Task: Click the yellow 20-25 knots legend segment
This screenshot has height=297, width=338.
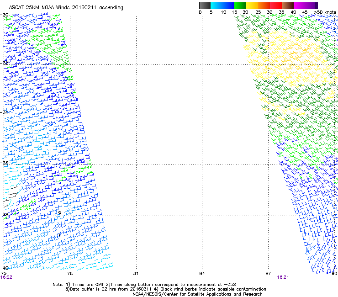Action: (252, 5)
